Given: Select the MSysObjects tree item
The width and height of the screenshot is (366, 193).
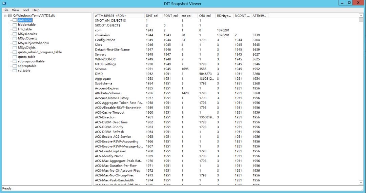Looking at the screenshot, I should point(27,38).
